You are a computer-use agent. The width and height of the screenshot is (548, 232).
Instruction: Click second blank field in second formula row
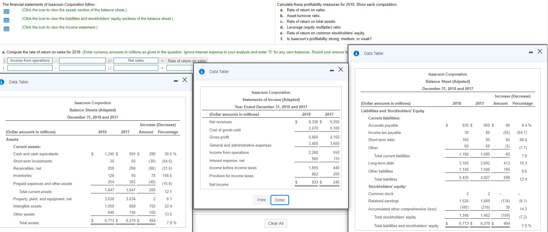(x=82, y=68)
